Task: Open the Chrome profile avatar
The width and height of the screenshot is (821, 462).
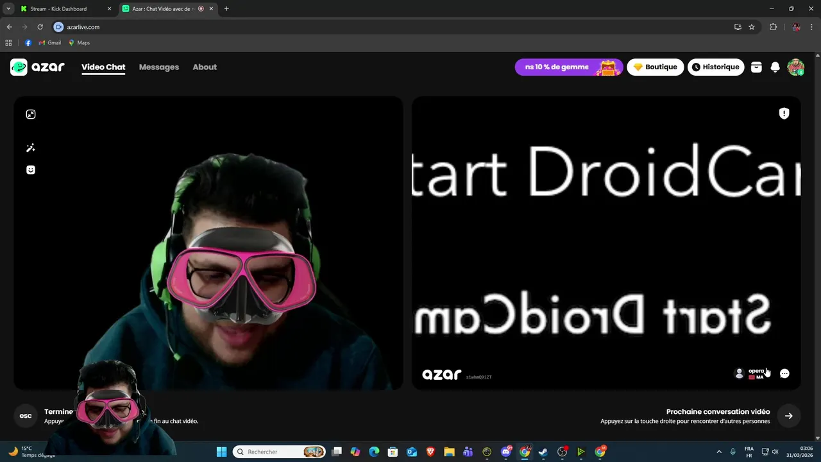Action: click(x=796, y=27)
